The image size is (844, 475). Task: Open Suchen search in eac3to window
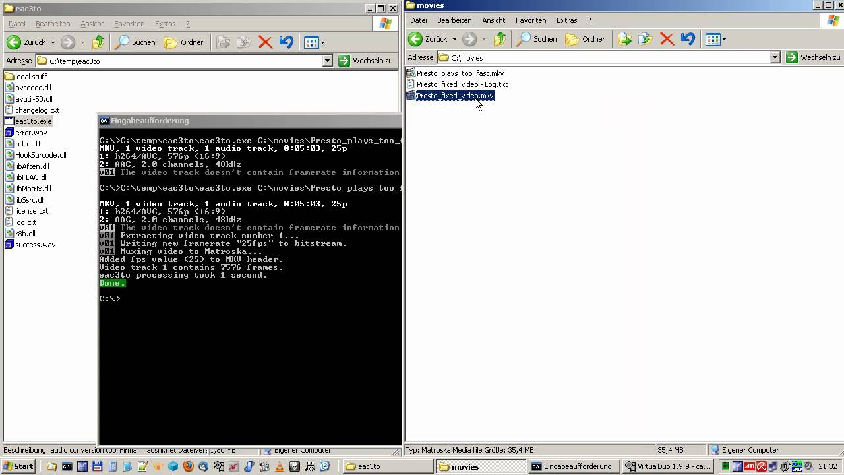[135, 42]
